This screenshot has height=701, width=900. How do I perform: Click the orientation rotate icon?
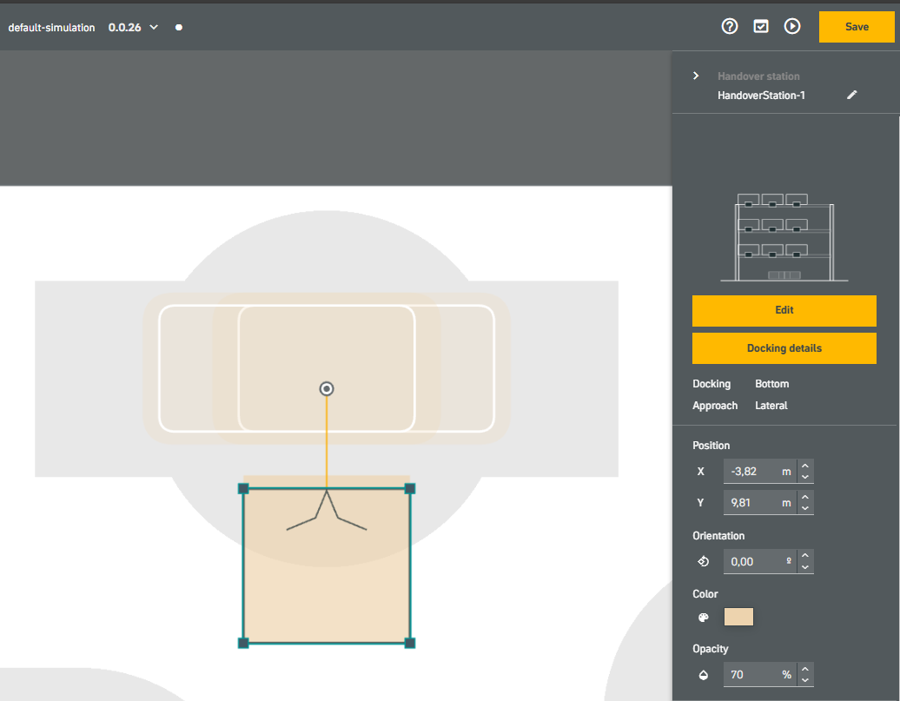pyautogui.click(x=703, y=561)
